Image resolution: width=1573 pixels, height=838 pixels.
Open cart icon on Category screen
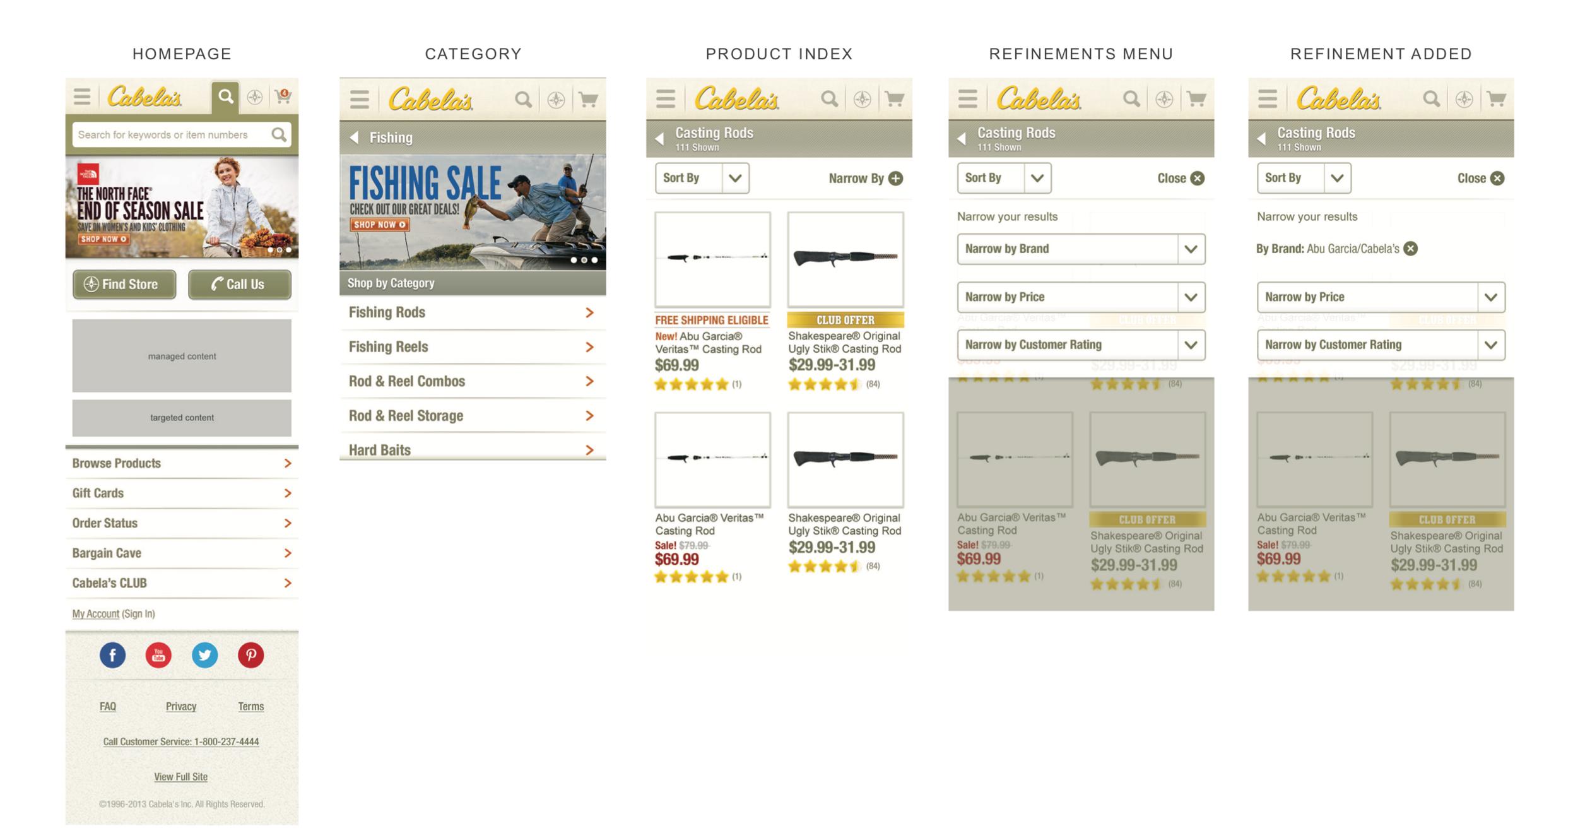click(588, 99)
